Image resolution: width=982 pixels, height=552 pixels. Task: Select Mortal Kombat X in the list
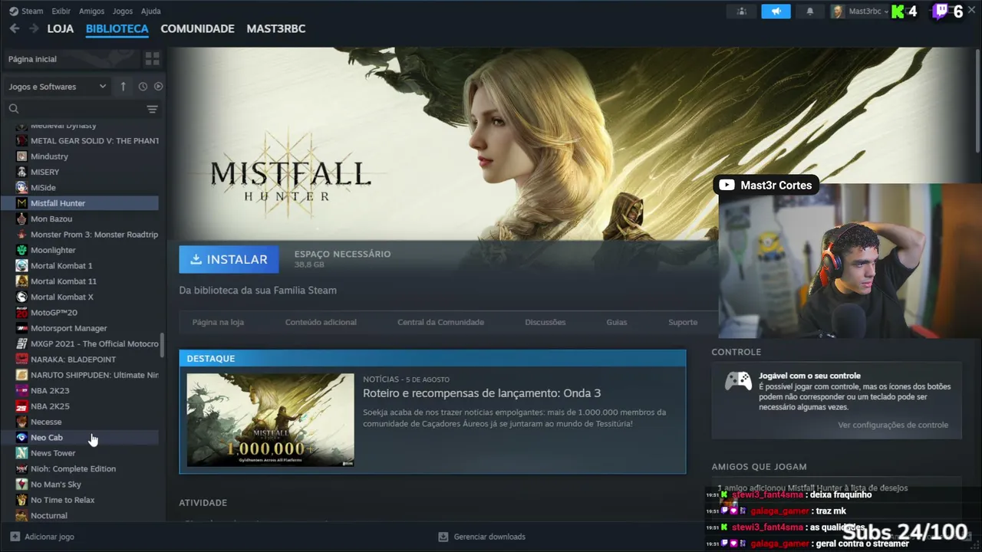[80, 297]
